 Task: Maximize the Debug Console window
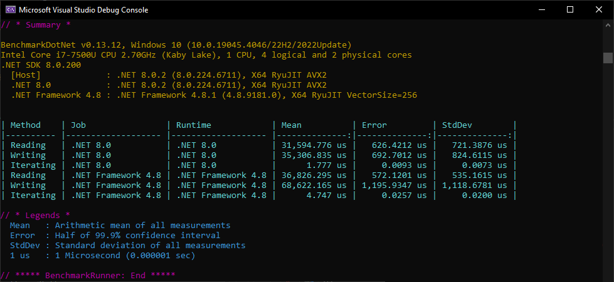[570, 10]
